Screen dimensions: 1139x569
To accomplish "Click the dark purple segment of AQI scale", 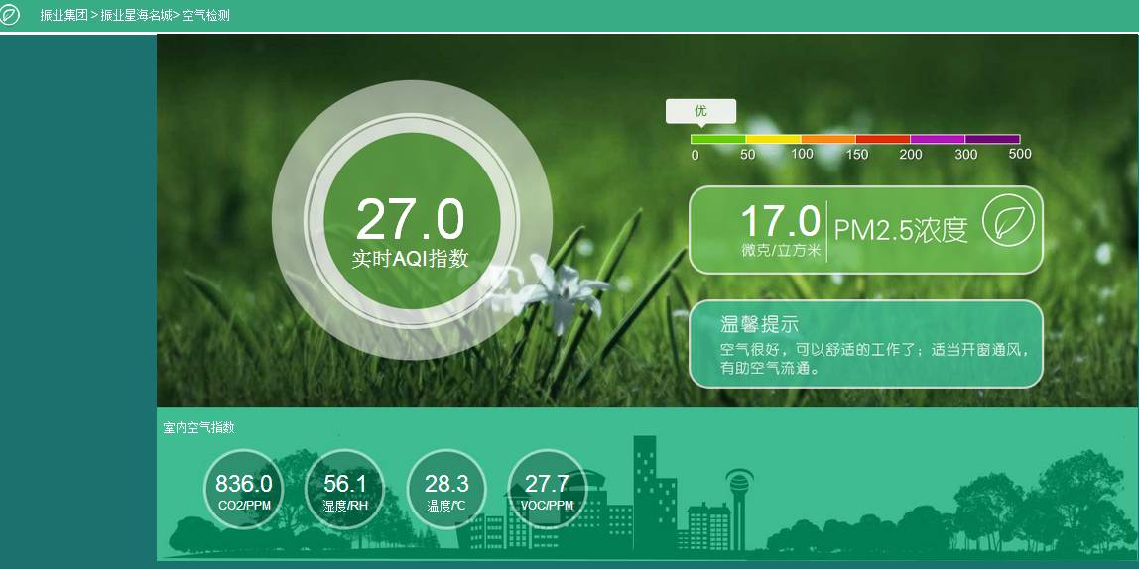I will click(992, 139).
